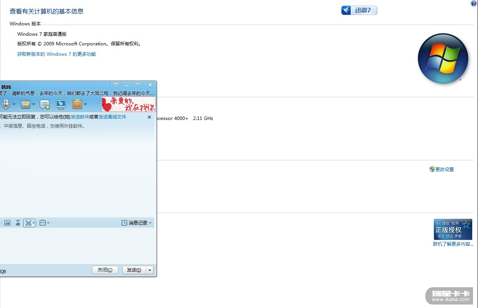Screen dimensions: 478x308
Task: Click the 发送邮件 link in chat notice
Action: [x=80, y=117]
